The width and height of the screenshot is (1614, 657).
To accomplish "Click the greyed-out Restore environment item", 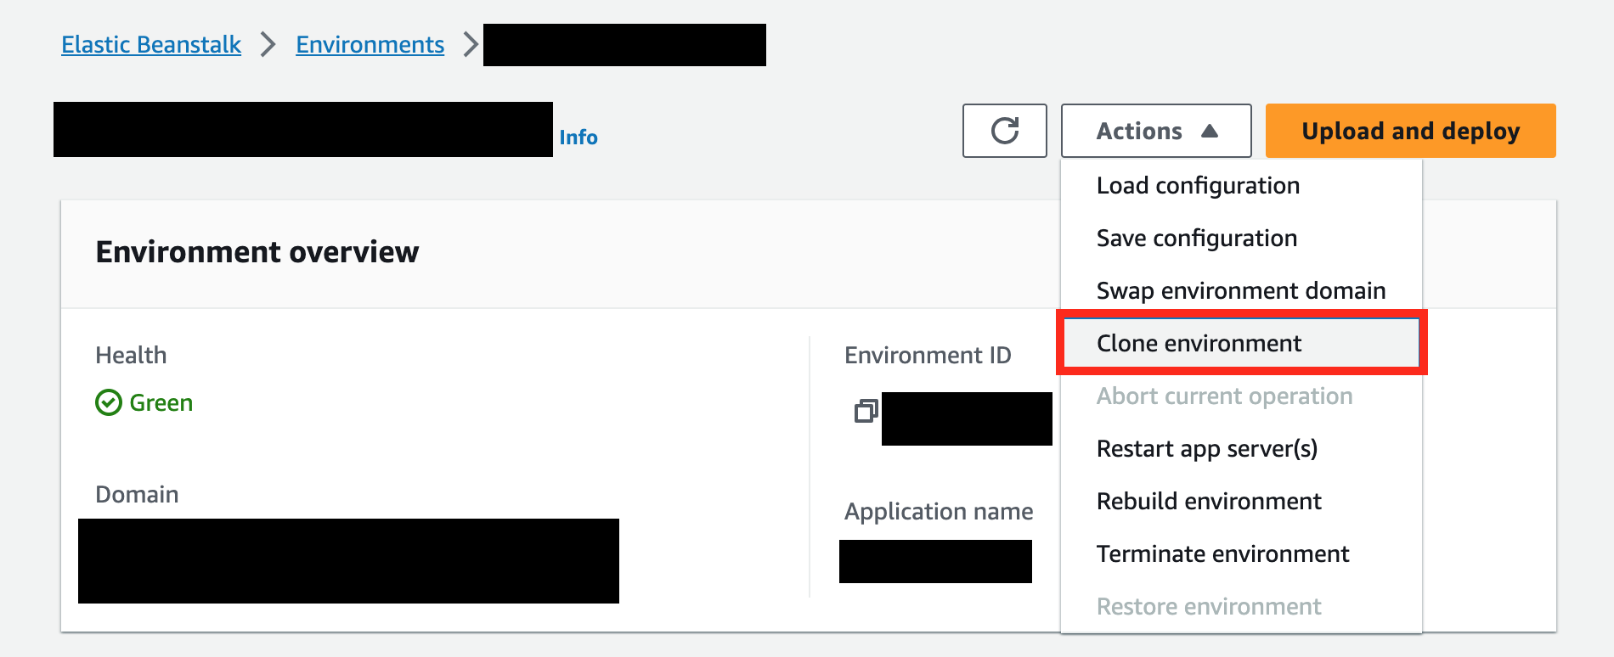I will (x=1209, y=607).
